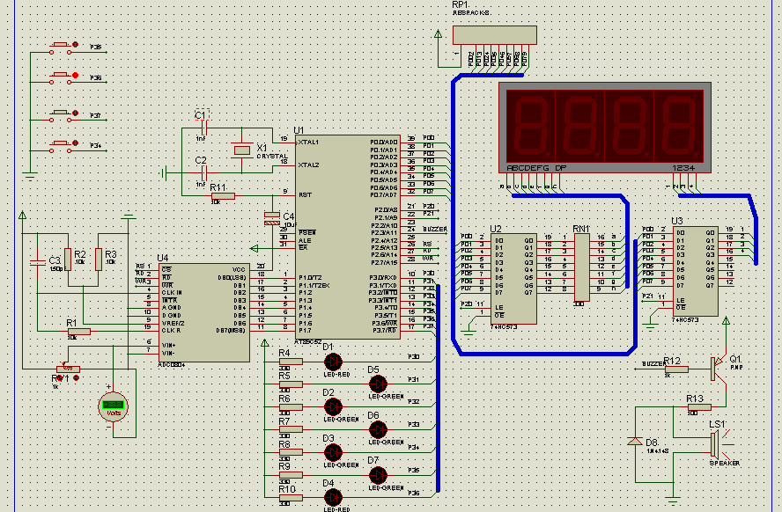The image size is (782, 512).
Task: Click the RESPACK-8 text under RP1
Action: click(x=471, y=13)
